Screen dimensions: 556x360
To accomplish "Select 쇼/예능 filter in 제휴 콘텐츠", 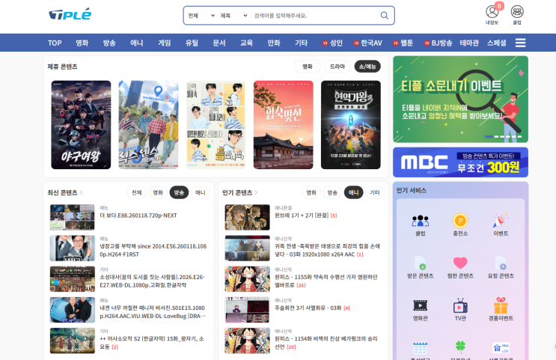I will tap(367, 67).
